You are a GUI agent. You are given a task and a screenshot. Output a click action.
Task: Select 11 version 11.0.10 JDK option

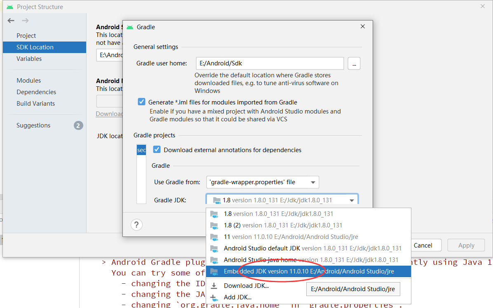(x=308, y=237)
